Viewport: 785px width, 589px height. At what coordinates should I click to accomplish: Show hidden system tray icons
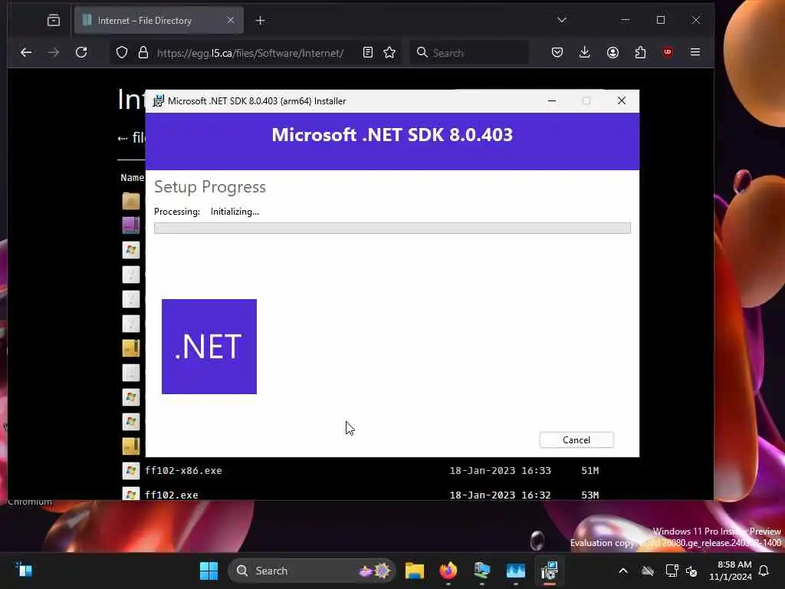click(x=623, y=571)
